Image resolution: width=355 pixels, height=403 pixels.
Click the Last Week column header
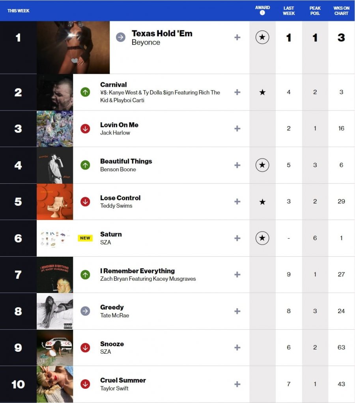(289, 11)
